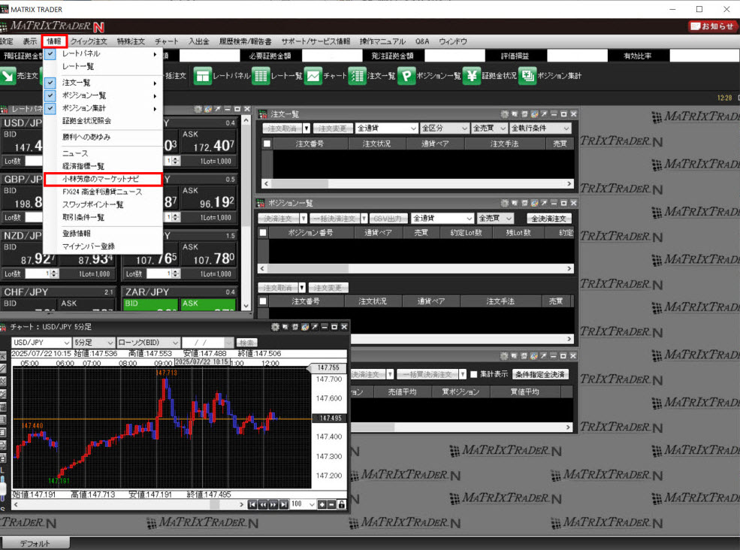Open ローソク(BID) chart type dropdown
This screenshot has width=740, height=550.
(148, 343)
